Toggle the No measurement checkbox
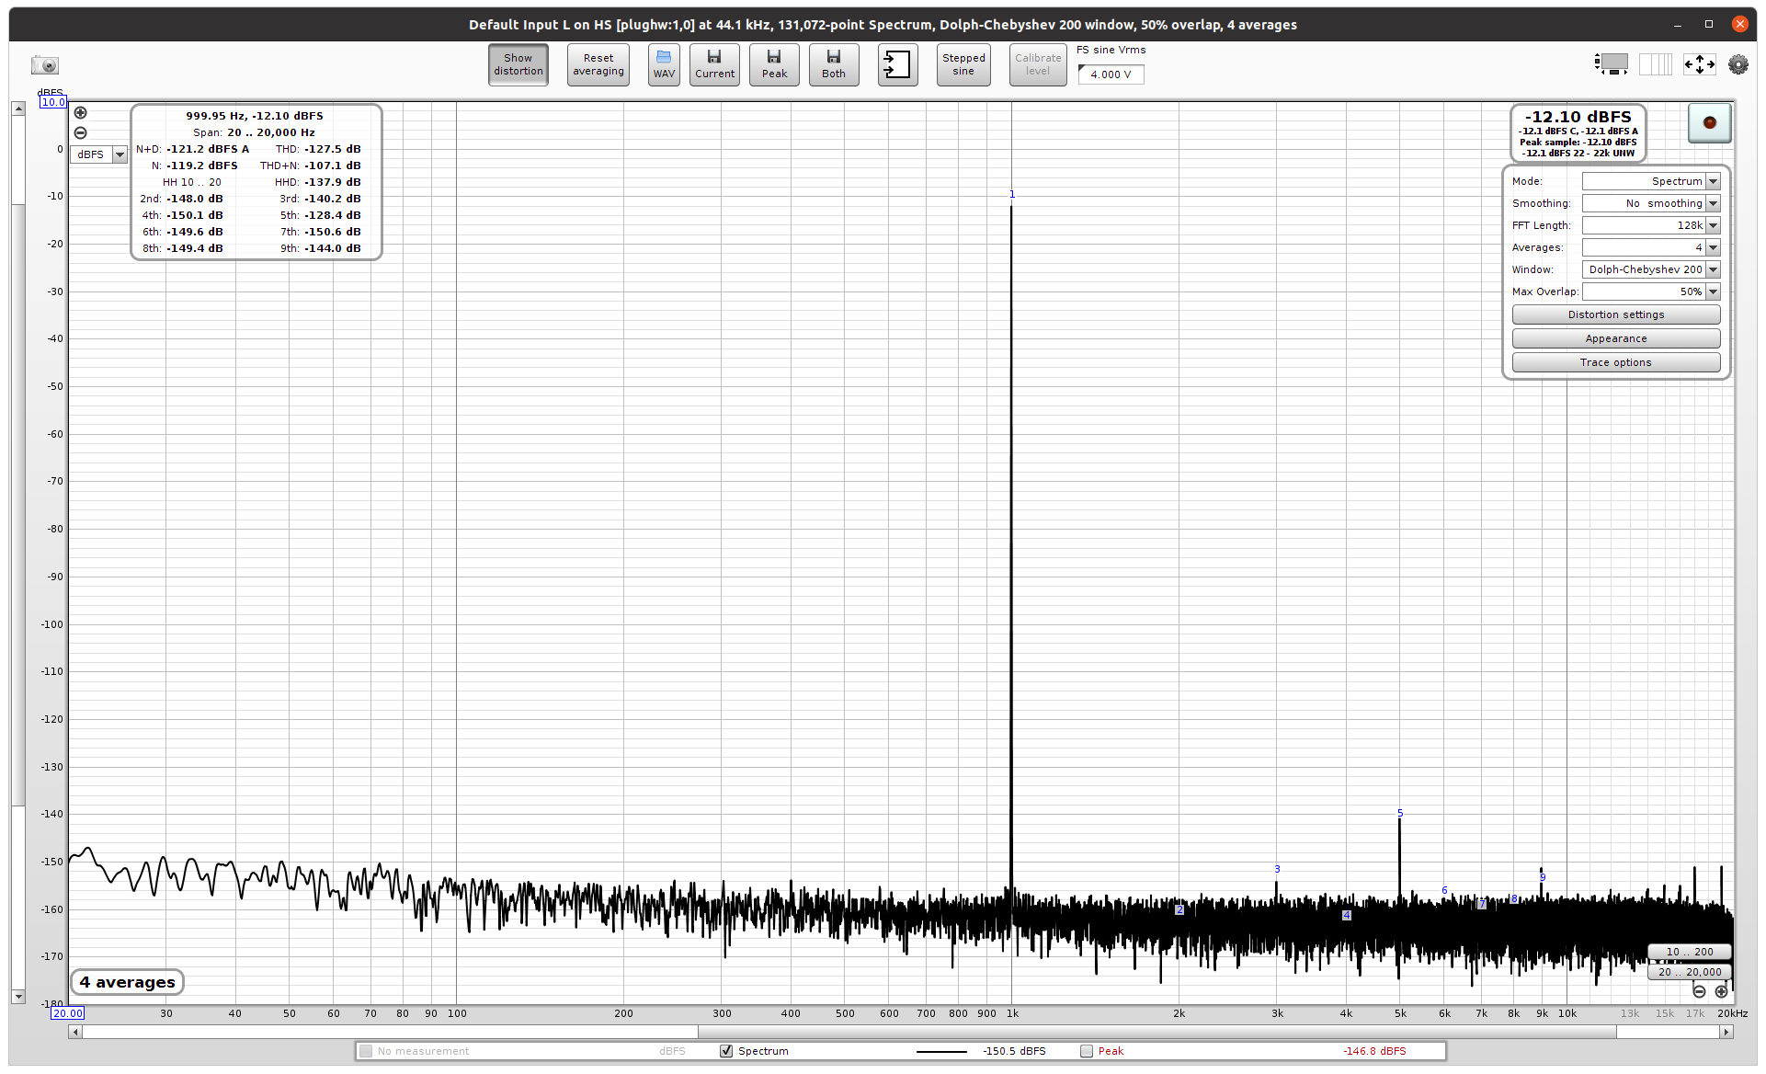Image resolution: width=1766 pixels, height=1074 pixels. (366, 1051)
